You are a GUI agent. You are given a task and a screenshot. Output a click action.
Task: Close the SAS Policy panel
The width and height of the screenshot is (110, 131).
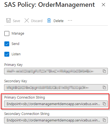(103, 5)
